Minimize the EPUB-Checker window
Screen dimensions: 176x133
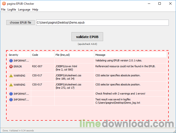pos(149,4)
